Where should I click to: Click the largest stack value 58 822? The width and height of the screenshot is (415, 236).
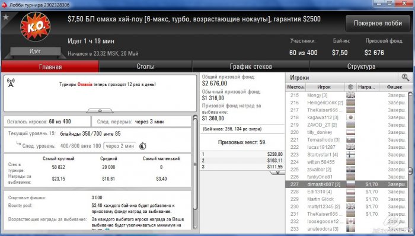tap(58, 167)
